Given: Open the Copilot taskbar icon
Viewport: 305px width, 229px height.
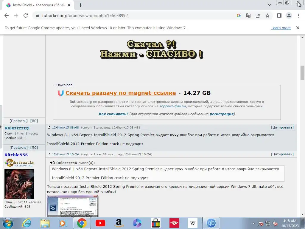Looking at the screenshot, I should click(137, 223).
